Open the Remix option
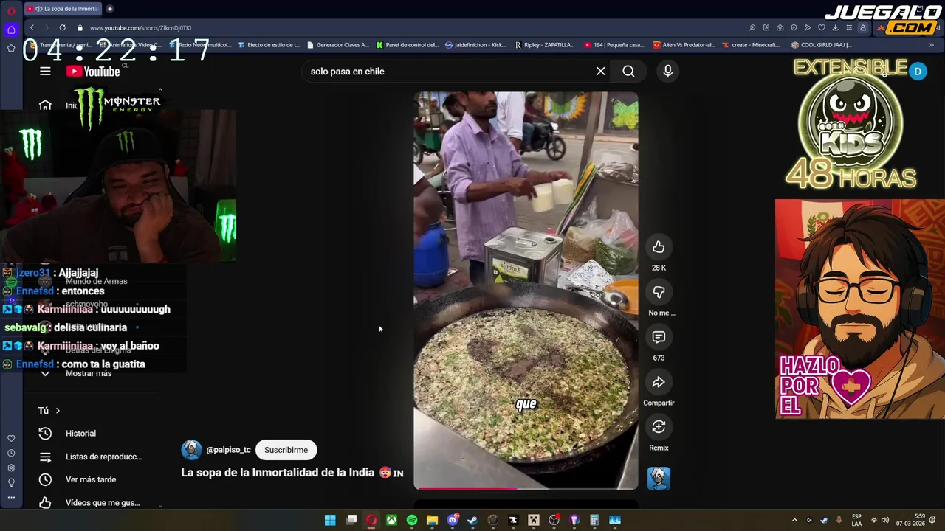This screenshot has width=945, height=531. pyautogui.click(x=659, y=427)
